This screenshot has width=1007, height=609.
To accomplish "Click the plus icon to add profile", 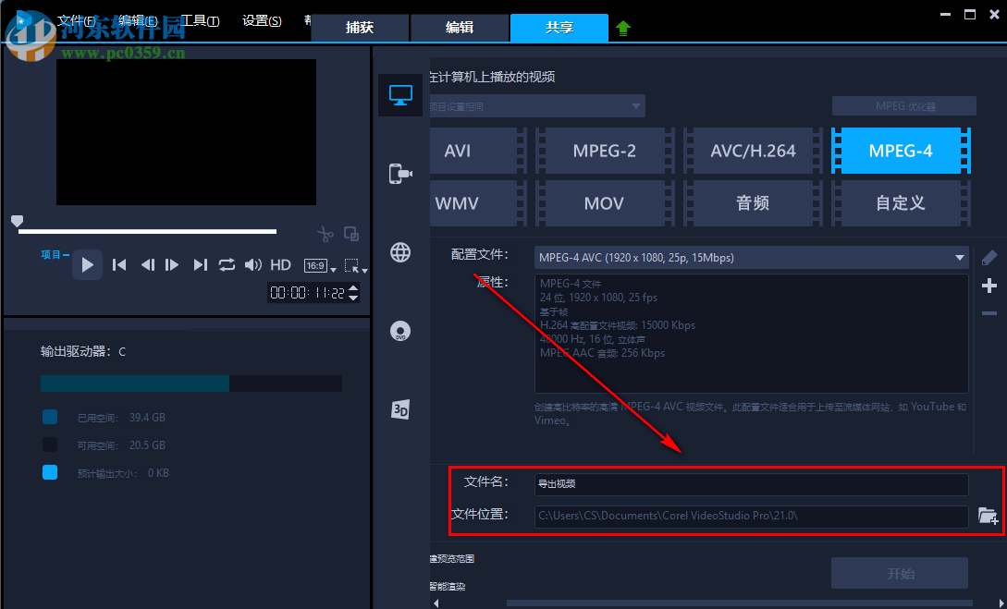I will click(989, 286).
